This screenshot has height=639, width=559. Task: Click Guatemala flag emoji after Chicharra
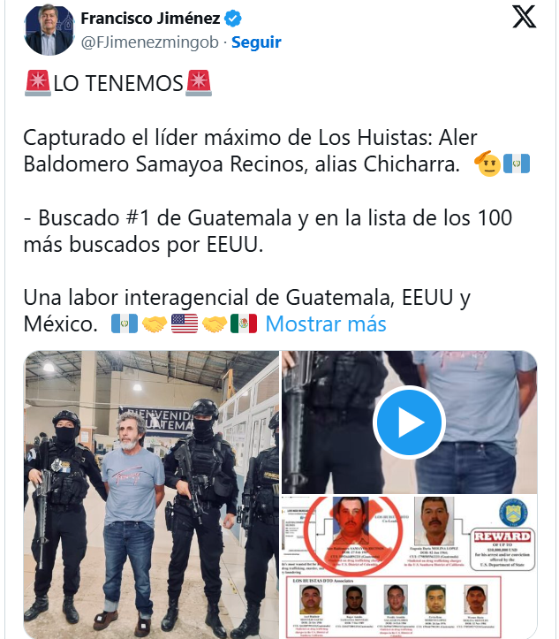tap(517, 164)
